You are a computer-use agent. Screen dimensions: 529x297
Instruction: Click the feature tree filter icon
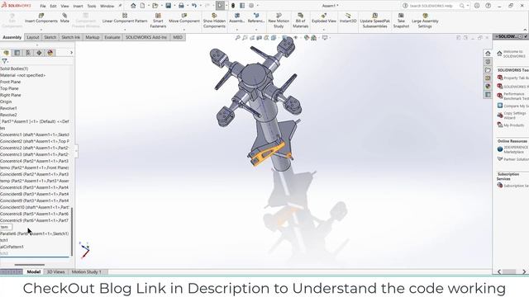4,61
